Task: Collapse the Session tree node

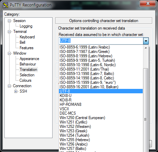Action: pos(9,21)
